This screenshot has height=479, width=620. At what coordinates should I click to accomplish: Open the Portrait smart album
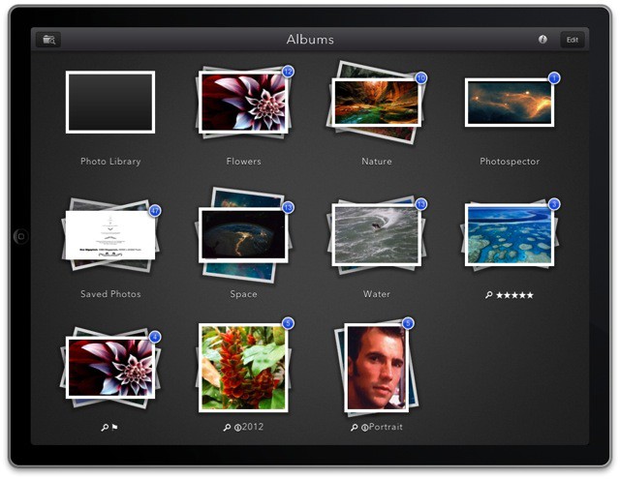[x=376, y=367]
